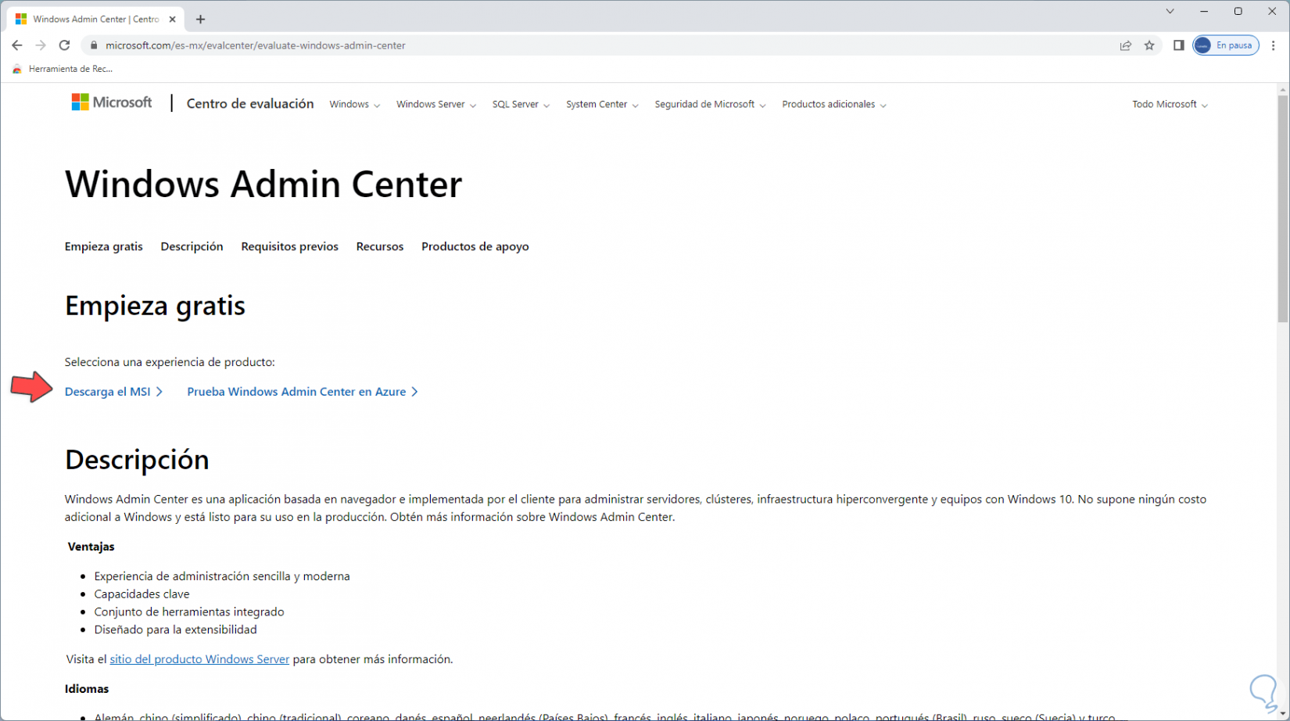Open Centro de evaluación link
Screen dimensions: 1290x721
[250, 104]
